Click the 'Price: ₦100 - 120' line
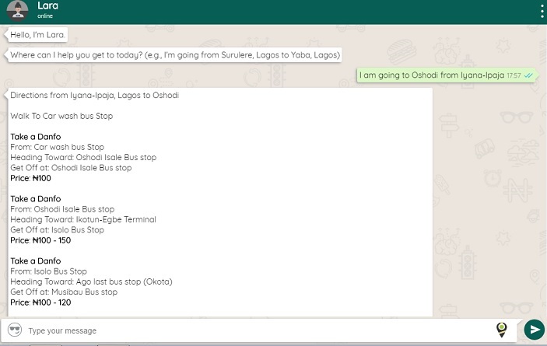This screenshot has width=547, height=346. tap(40, 302)
